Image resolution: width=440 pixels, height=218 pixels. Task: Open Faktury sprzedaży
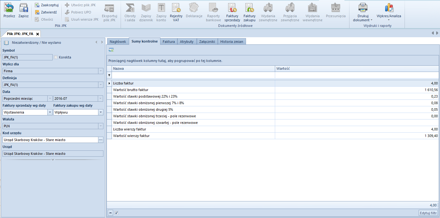tap(232, 13)
